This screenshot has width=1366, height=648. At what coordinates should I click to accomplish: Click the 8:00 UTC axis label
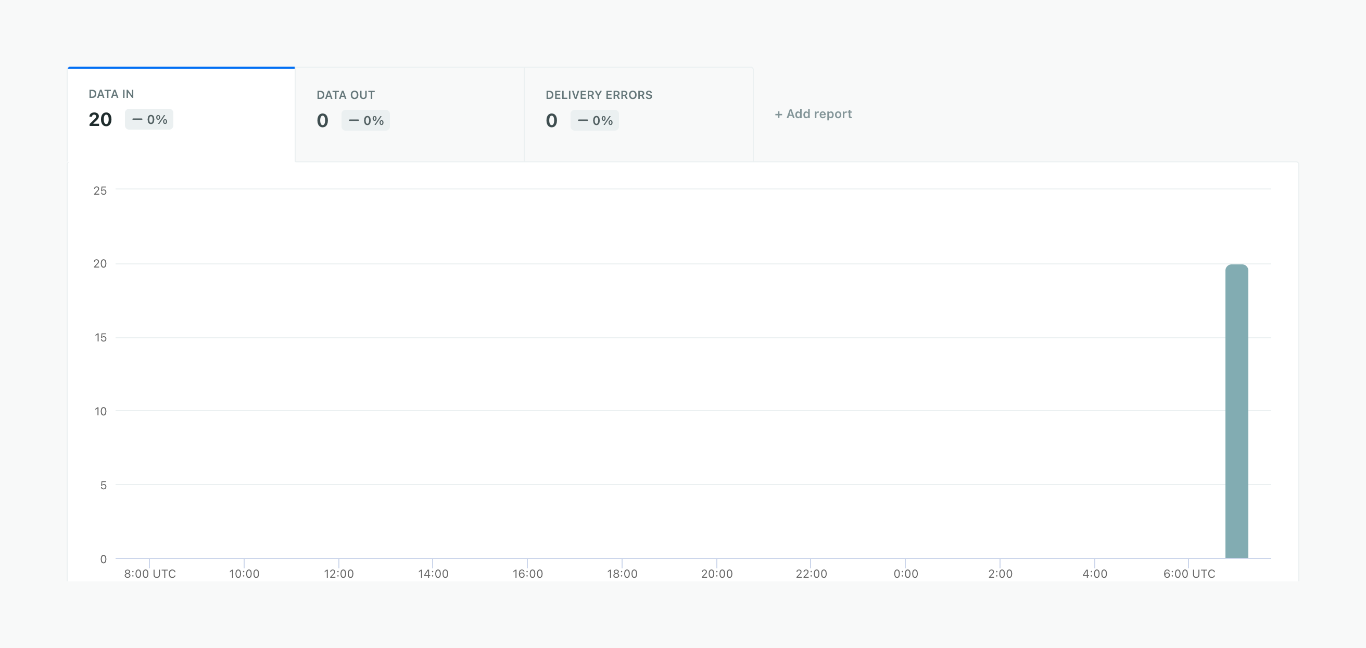[149, 574]
